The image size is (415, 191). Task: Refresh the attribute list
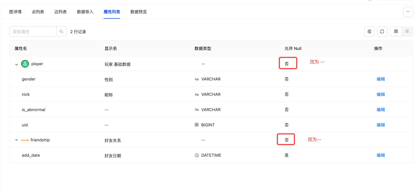(382, 31)
